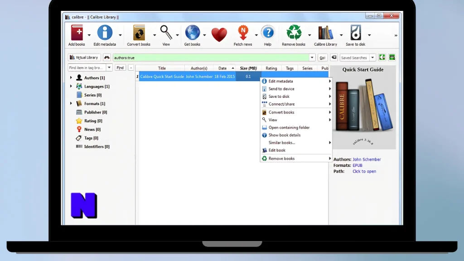This screenshot has width=464, height=261.
Task: Sort by the Size (MB) column header
Action: [248, 68]
